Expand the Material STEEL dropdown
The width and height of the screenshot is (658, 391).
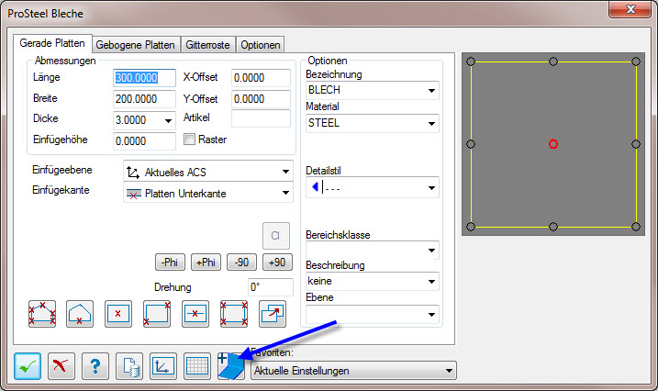point(373,123)
